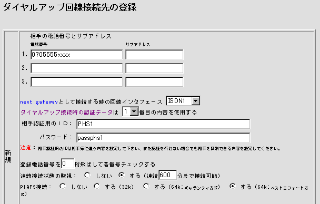
Task: Open the ISDN1 line interface dropdown
Action: point(183,101)
